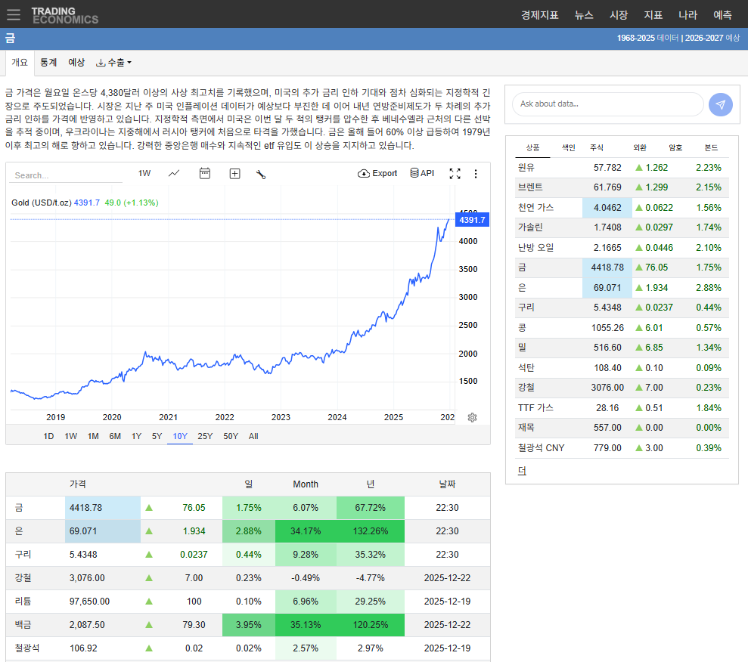Select the line chart type icon
Viewport: 748px width, 662px height.
click(174, 173)
